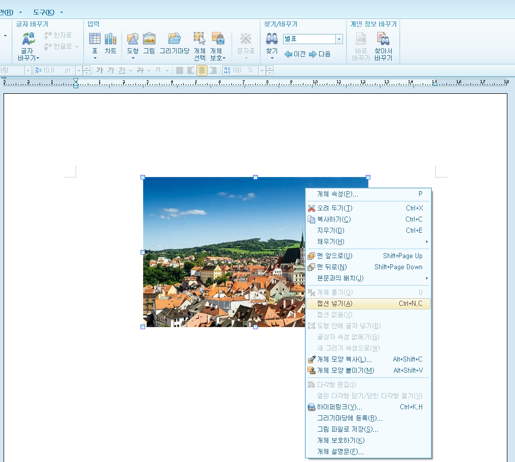Viewport: 515px width, 462px height.
Task: Go to 이전 previous search result
Action: point(295,54)
